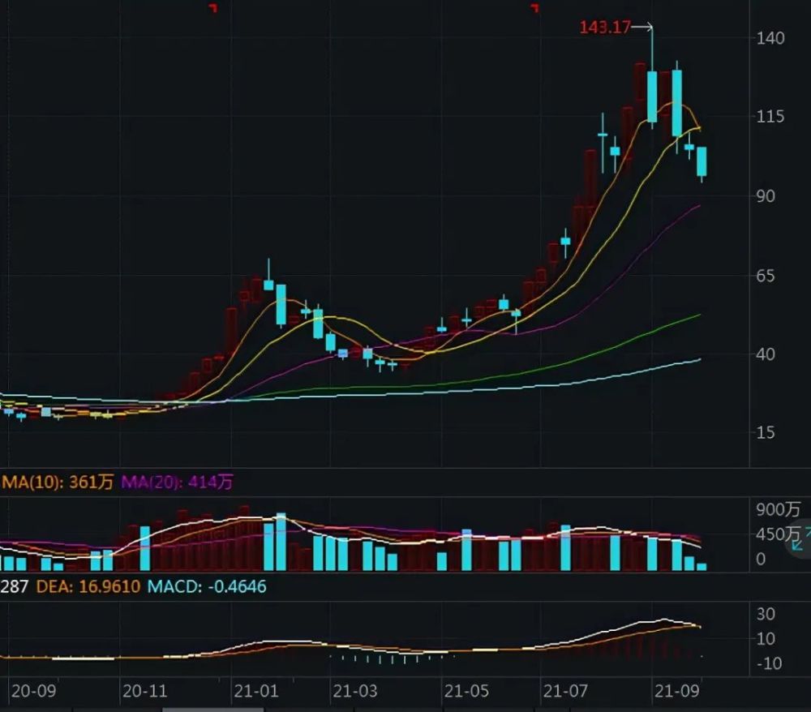
Task: Click the 20-09 date axis marker
Action: 33,691
